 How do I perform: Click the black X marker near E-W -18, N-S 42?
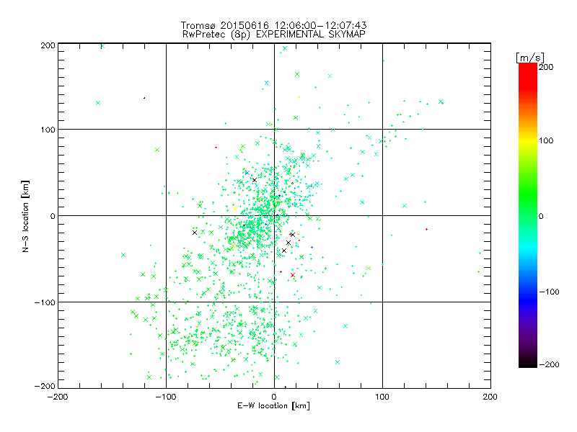(x=255, y=180)
